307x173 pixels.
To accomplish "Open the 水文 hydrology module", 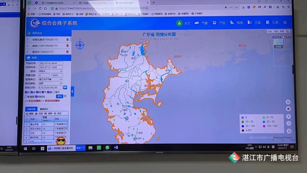I will pos(184,23).
